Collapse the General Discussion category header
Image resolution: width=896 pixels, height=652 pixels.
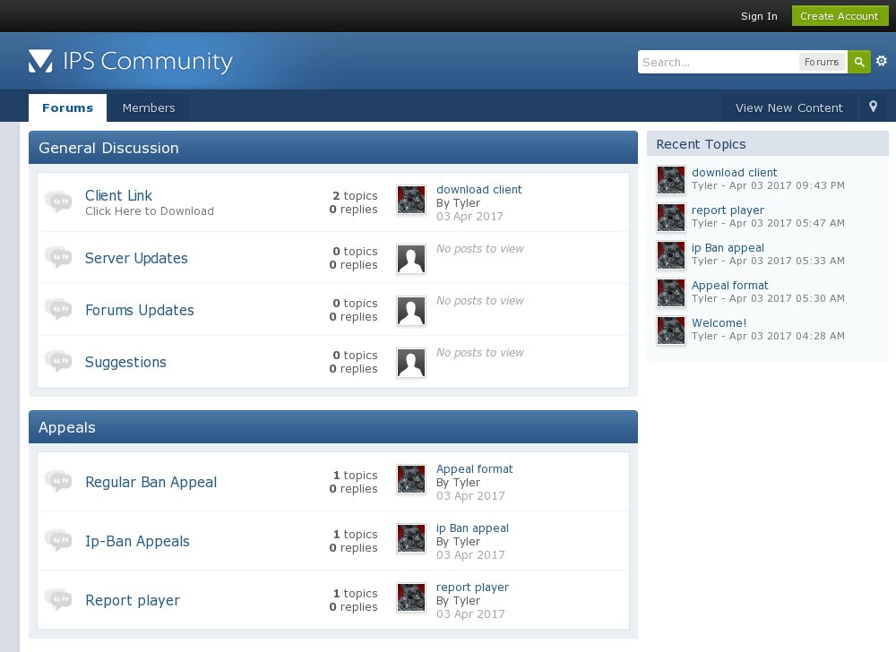(332, 148)
